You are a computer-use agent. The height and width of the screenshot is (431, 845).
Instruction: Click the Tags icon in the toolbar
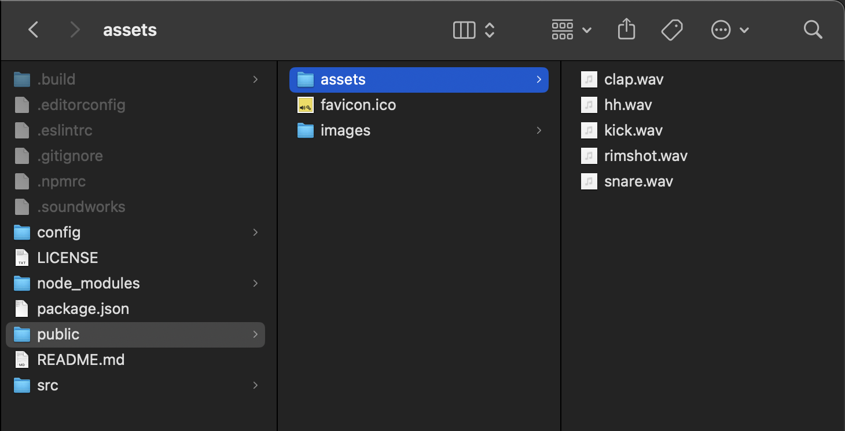(x=671, y=29)
